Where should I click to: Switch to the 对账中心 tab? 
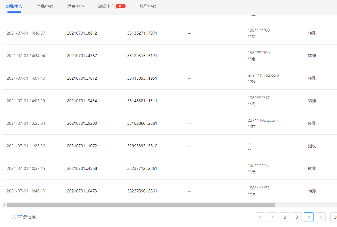(x=14, y=6)
